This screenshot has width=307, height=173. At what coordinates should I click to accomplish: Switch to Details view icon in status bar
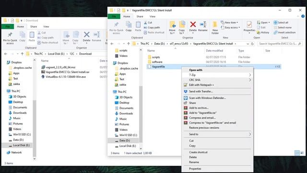pyautogui.click(x=297, y=153)
